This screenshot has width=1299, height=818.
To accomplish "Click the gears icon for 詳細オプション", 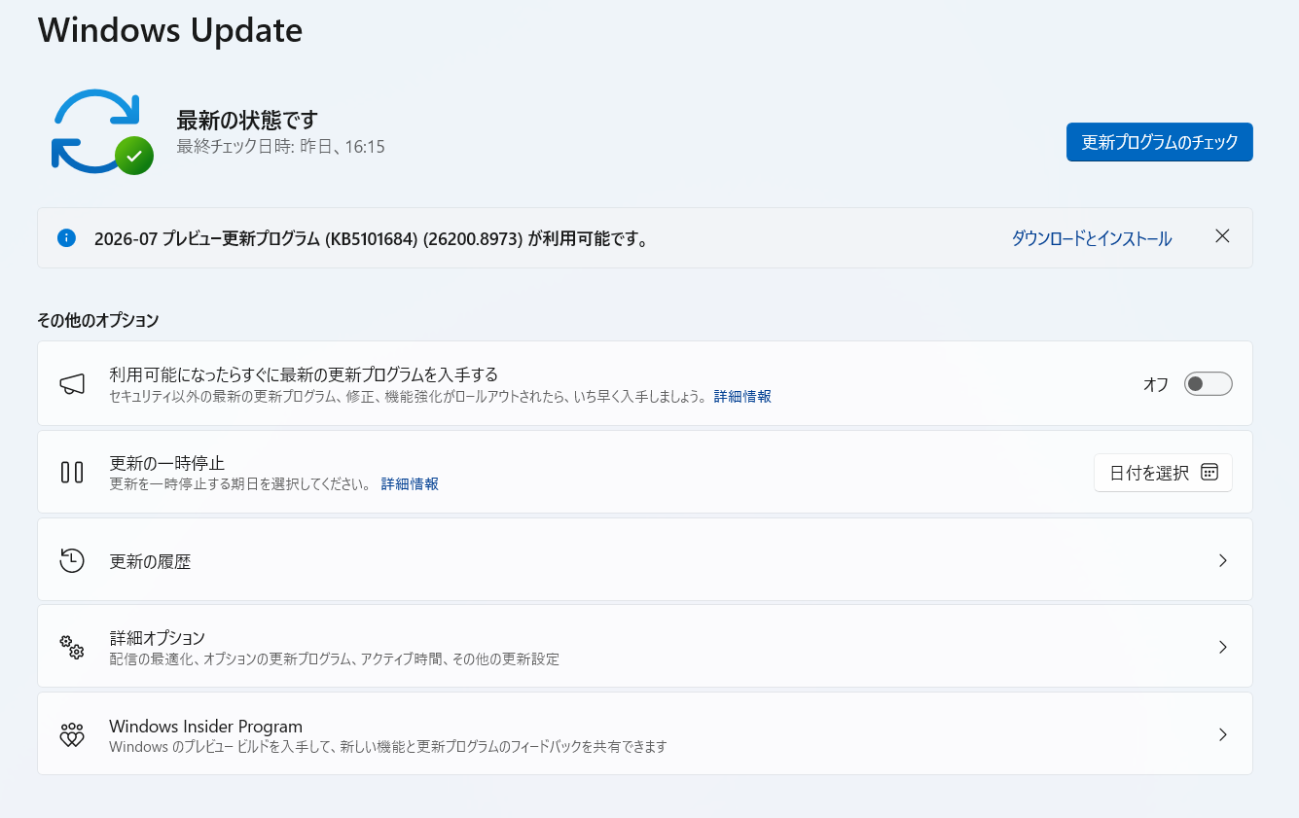I will pyautogui.click(x=72, y=647).
